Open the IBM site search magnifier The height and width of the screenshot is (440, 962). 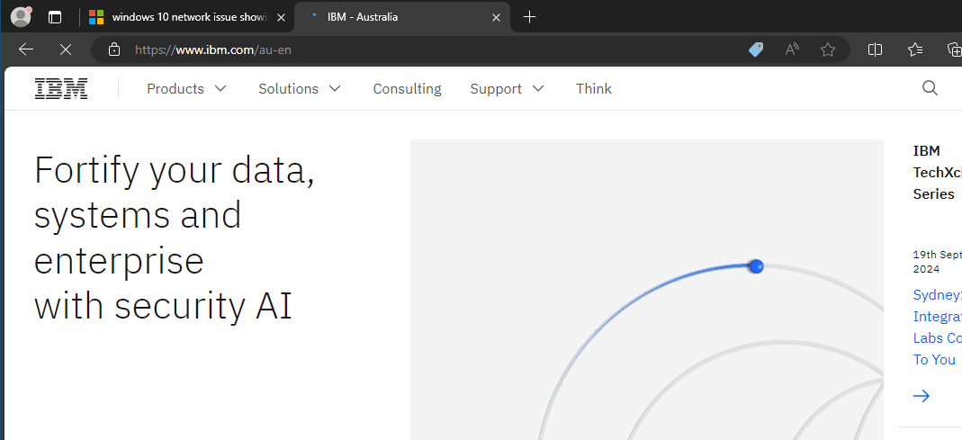pyautogui.click(x=931, y=88)
